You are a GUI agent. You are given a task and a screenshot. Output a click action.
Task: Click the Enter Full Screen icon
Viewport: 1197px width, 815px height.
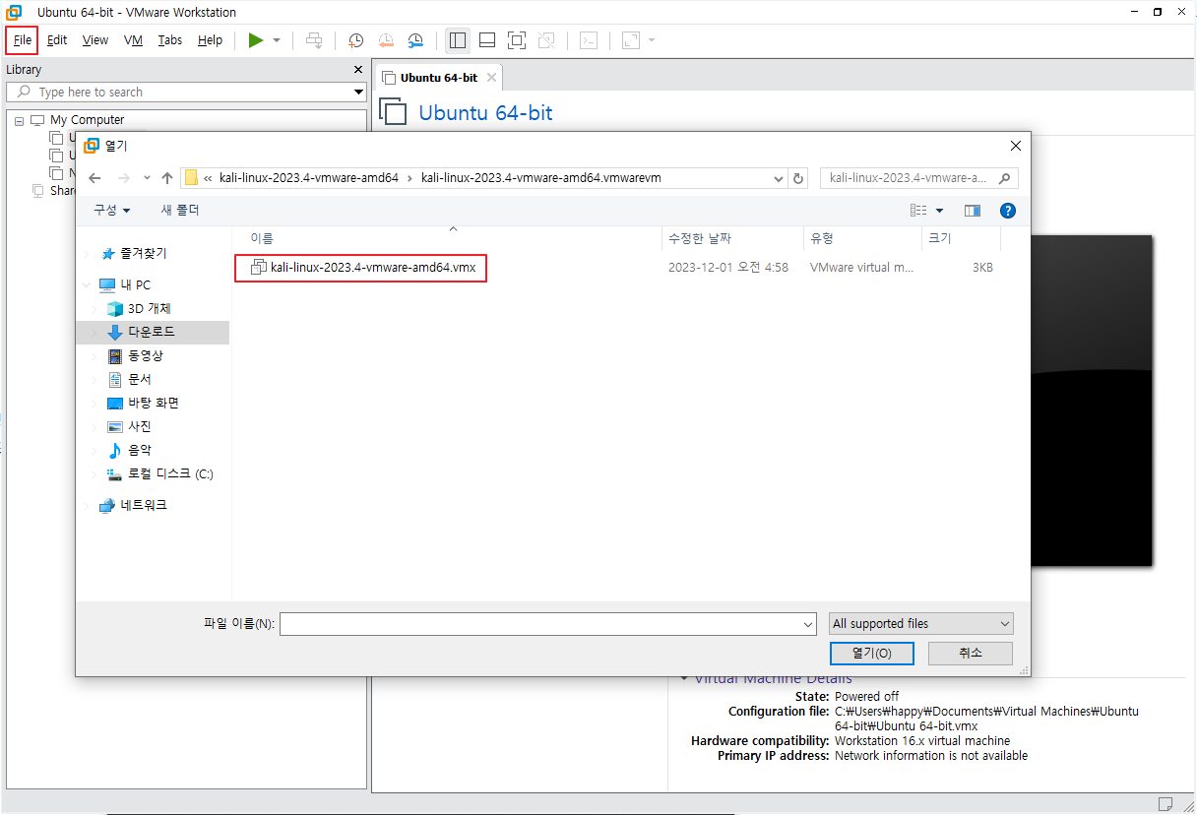[x=517, y=40]
